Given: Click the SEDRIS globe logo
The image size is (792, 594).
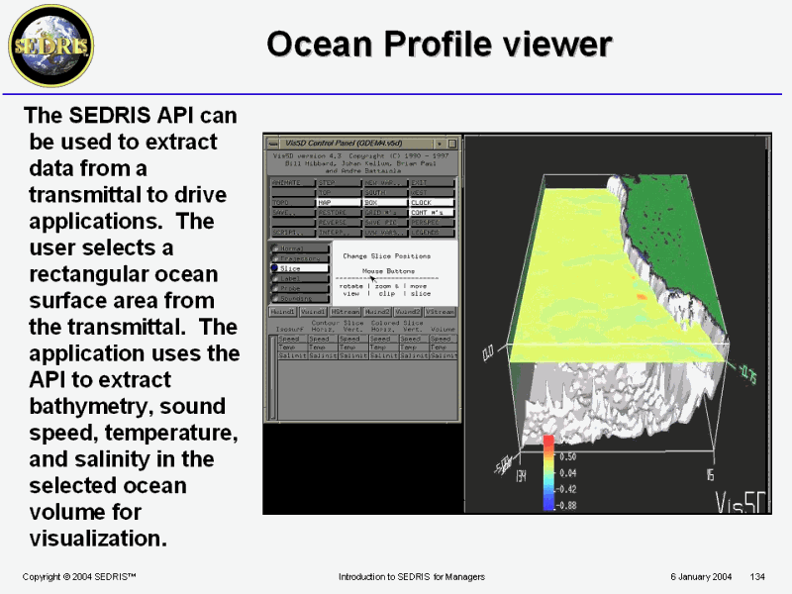Looking at the screenshot, I should [50, 45].
